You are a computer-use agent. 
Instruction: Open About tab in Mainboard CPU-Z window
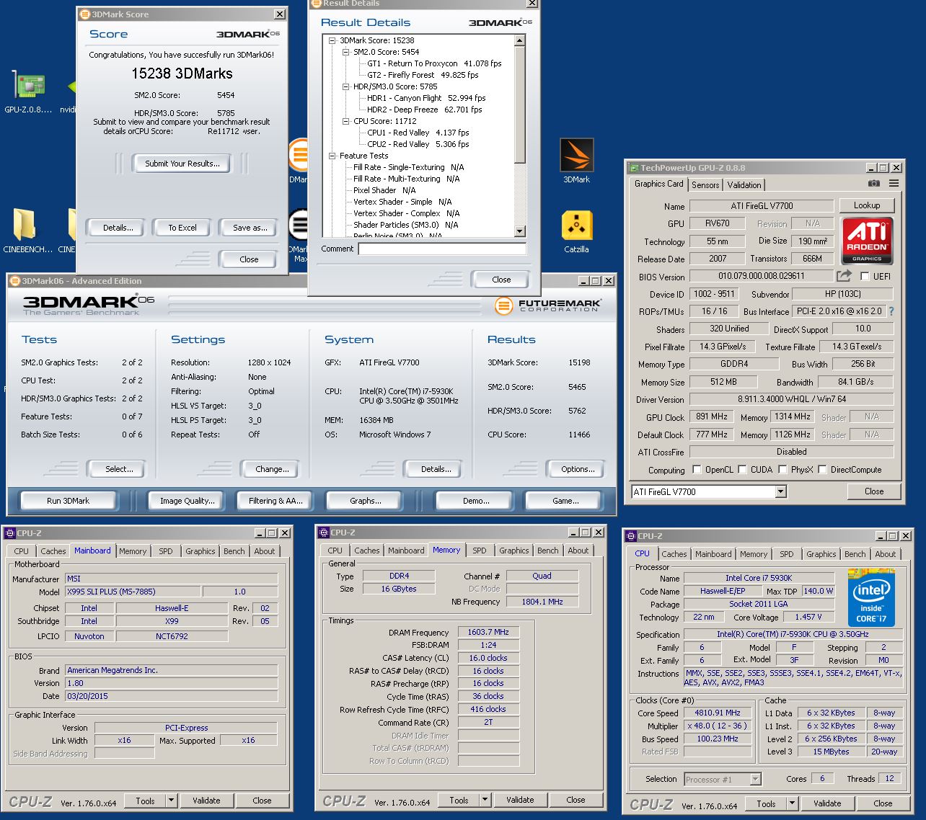[x=264, y=551]
